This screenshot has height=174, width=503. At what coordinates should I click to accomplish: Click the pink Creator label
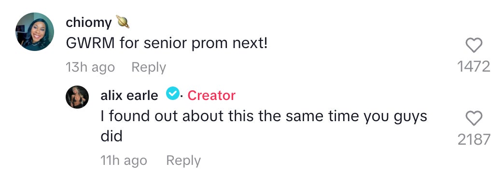tap(211, 96)
